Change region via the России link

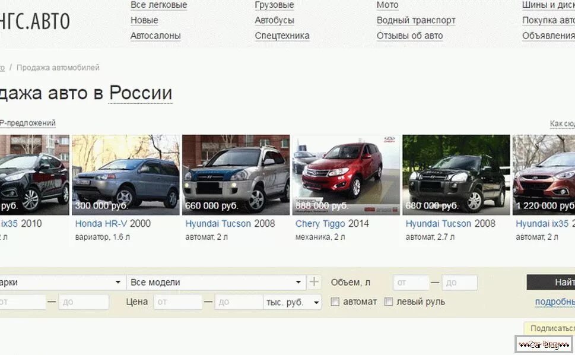click(x=141, y=93)
